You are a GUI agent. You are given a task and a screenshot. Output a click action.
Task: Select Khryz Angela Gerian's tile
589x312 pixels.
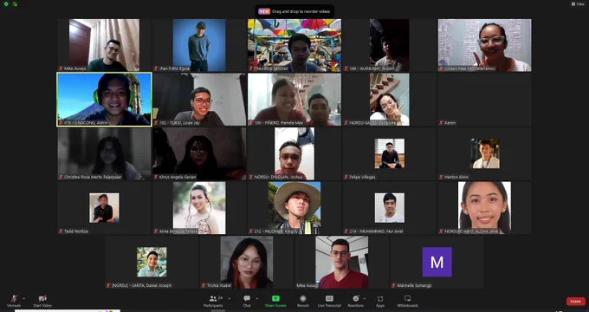[199, 153]
